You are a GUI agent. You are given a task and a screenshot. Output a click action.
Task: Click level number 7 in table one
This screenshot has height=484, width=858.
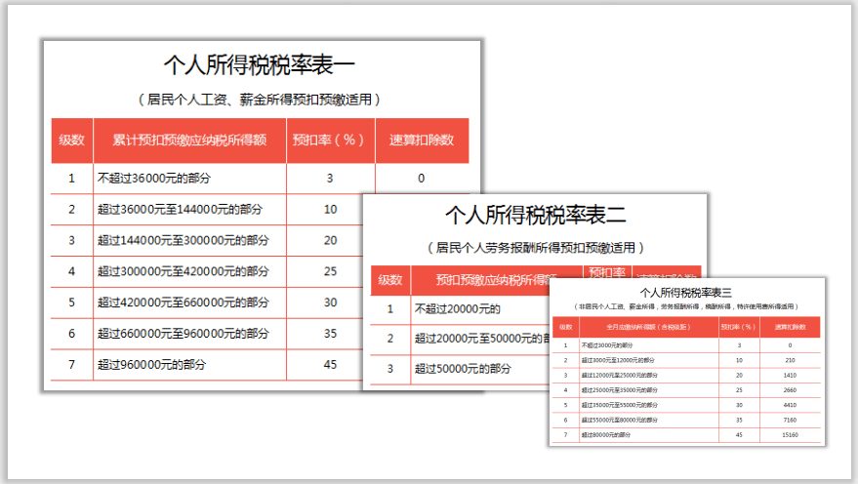(x=71, y=365)
